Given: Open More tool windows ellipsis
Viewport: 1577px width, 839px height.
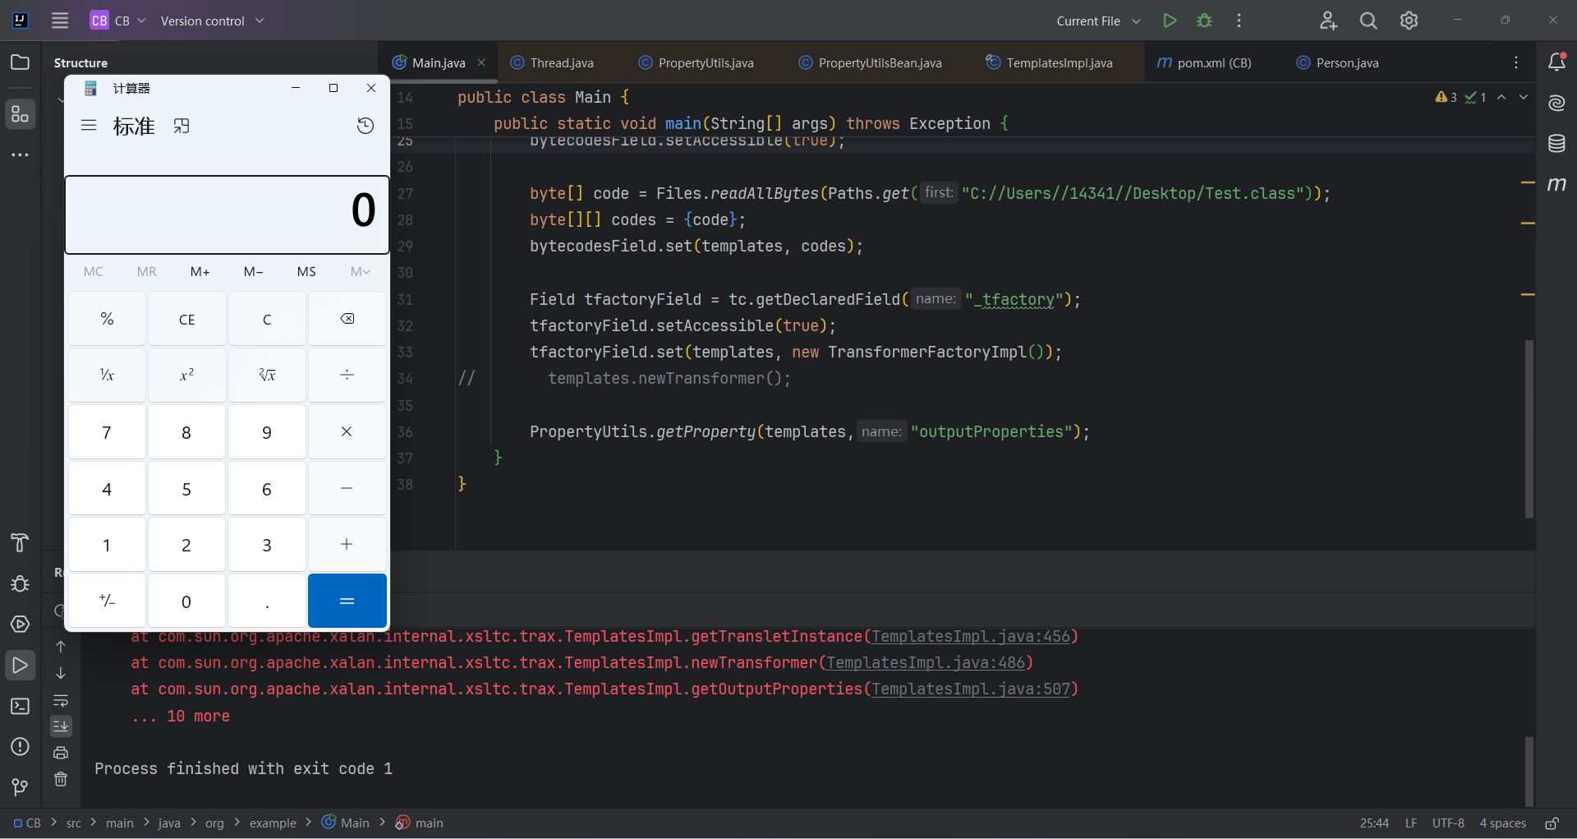Looking at the screenshot, I should coord(20,154).
